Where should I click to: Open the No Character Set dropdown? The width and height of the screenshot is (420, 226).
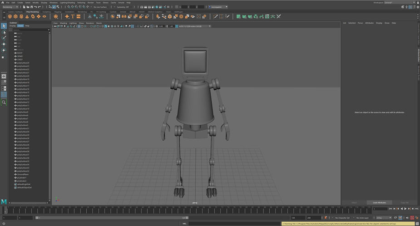click(342, 218)
